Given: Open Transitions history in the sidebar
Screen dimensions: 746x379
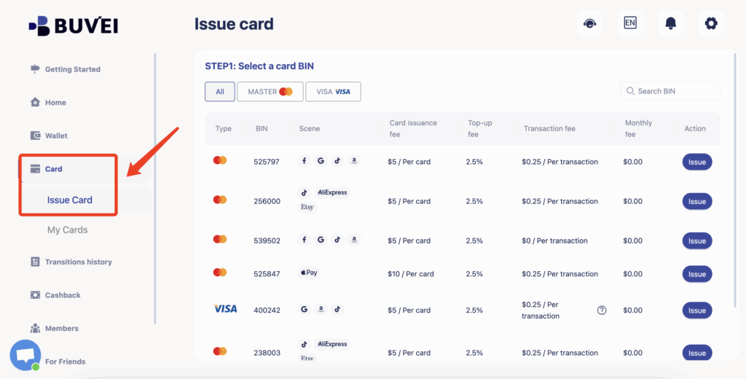Looking at the screenshot, I should coord(78,262).
